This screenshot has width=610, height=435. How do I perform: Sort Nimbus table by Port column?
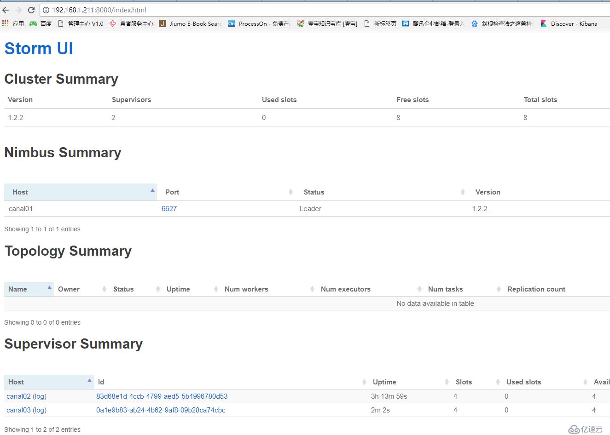click(227, 192)
